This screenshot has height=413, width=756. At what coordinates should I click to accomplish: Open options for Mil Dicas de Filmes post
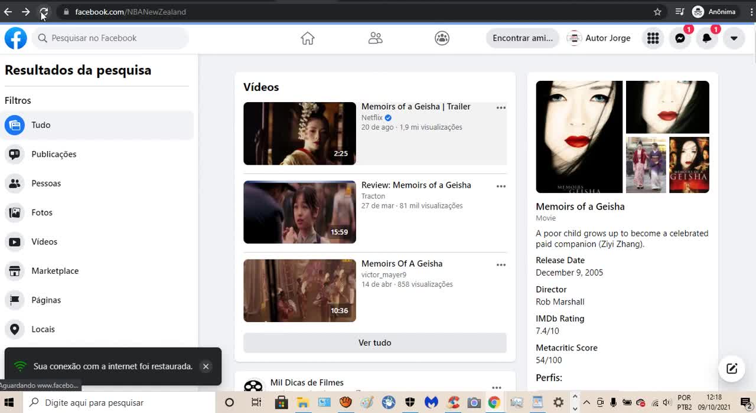tap(497, 388)
